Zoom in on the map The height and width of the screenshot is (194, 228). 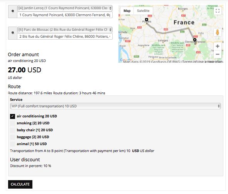[x=217, y=46]
